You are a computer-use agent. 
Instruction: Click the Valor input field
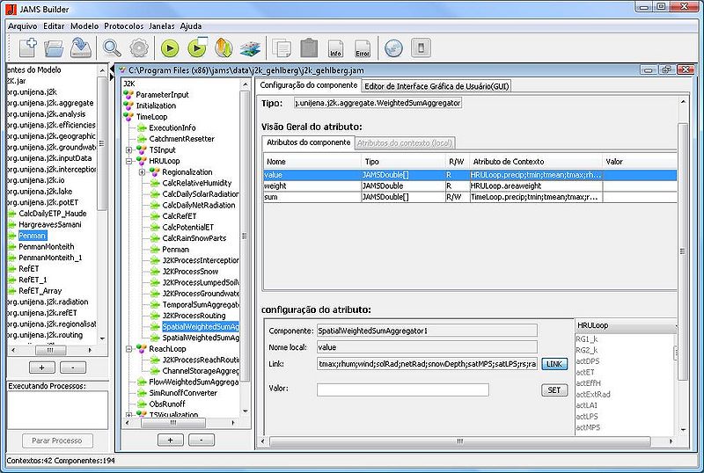tap(403, 389)
